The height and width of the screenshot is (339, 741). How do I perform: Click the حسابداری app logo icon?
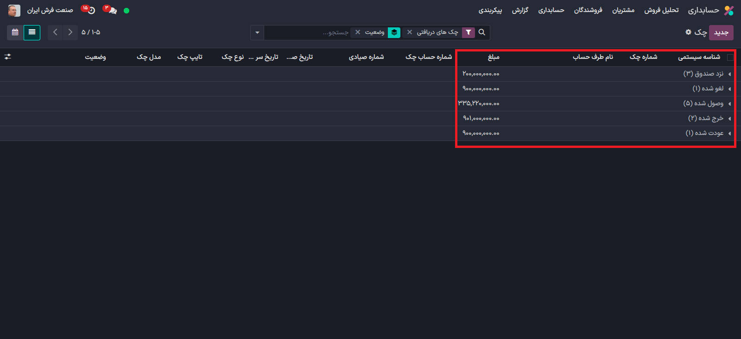(x=729, y=10)
